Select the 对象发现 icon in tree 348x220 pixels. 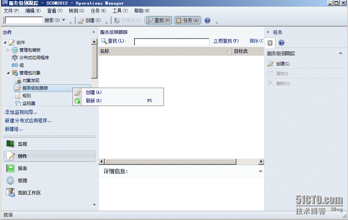point(18,80)
